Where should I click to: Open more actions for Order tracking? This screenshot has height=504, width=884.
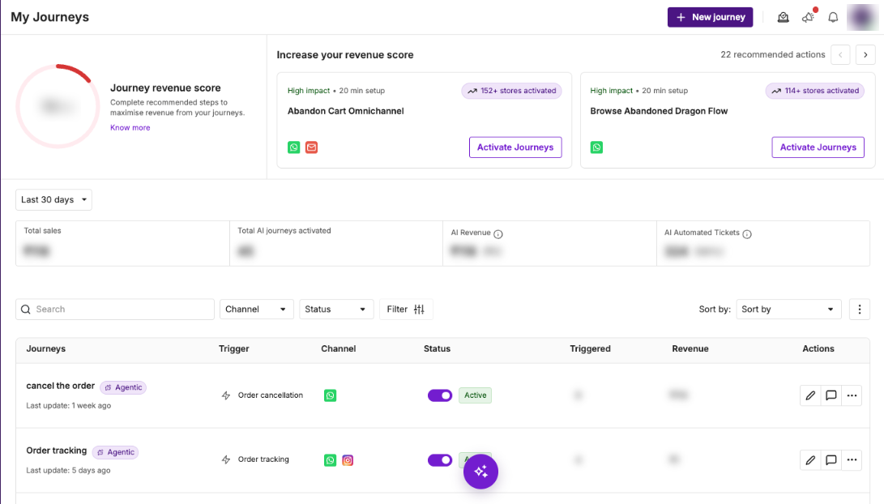[852, 460]
